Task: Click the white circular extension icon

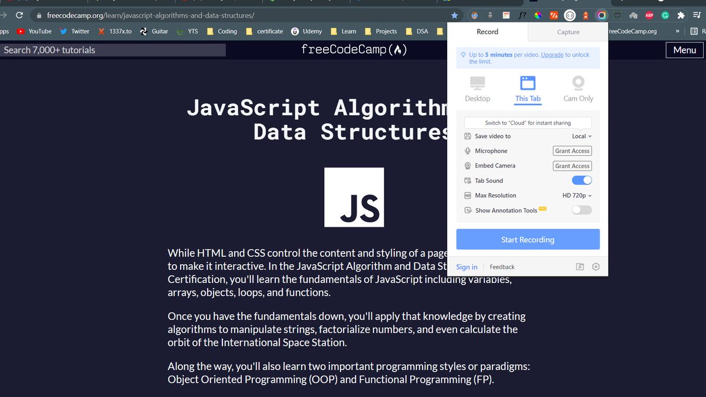Action: point(570,15)
